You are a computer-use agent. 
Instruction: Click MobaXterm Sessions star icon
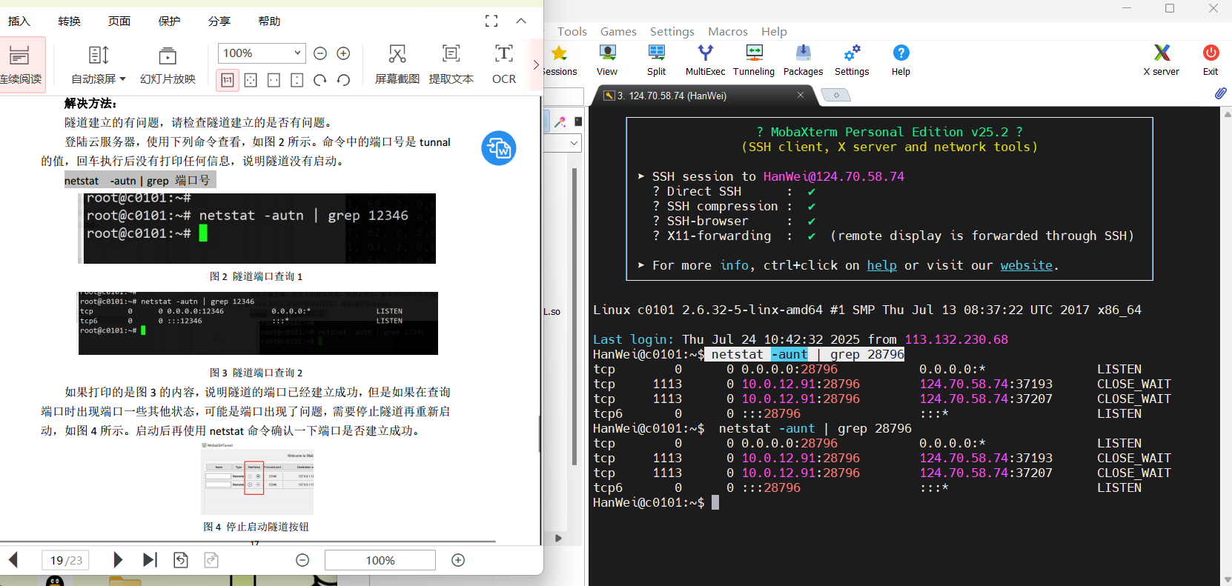560,60
